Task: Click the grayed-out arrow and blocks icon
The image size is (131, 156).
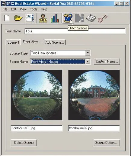Action: pos(79,18)
